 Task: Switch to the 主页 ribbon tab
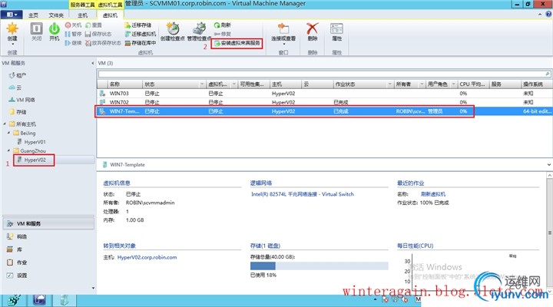click(33, 15)
